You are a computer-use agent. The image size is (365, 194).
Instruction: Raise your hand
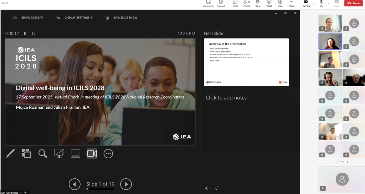(258, 4)
